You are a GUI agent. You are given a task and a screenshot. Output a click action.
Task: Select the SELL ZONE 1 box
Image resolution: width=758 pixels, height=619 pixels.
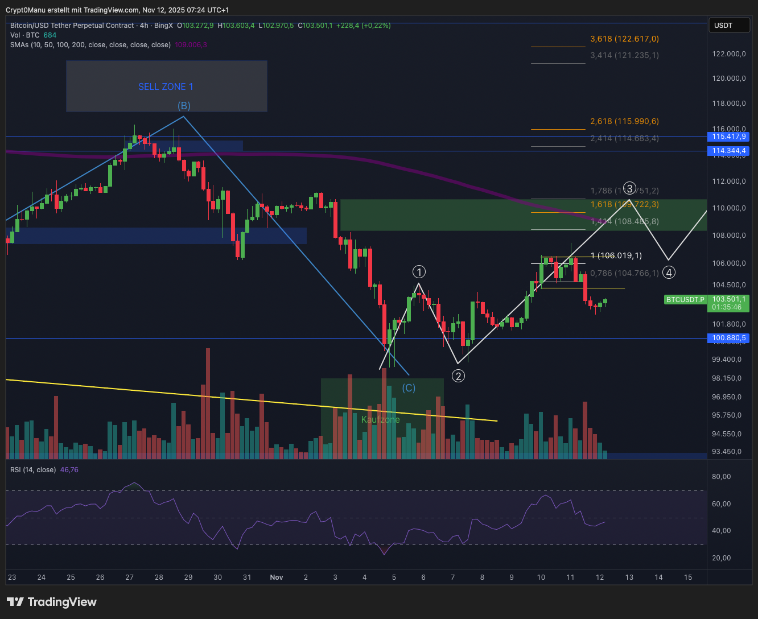coord(166,86)
